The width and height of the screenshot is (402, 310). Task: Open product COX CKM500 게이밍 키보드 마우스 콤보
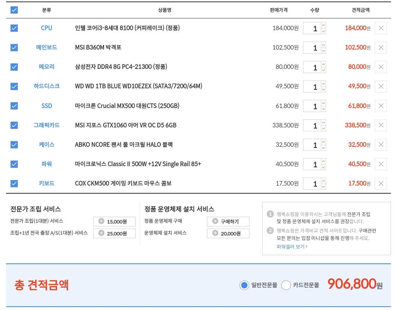pos(123,183)
